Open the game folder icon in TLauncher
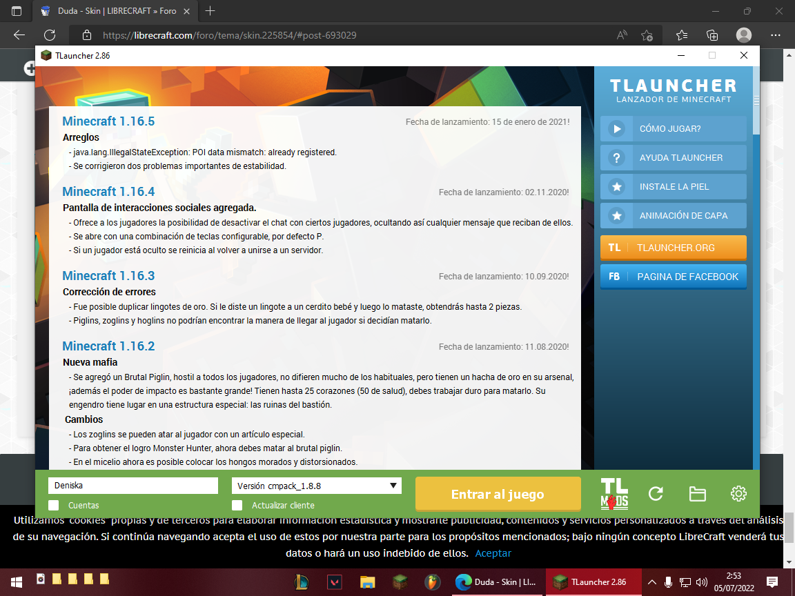Image resolution: width=795 pixels, height=596 pixels. (697, 493)
